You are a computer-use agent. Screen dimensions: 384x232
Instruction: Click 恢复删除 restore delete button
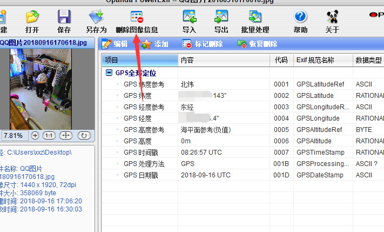[x=257, y=44]
